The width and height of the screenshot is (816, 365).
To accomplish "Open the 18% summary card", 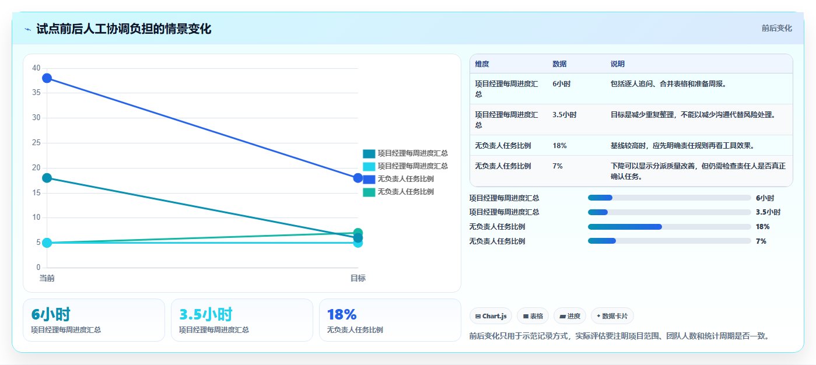I will click(x=390, y=320).
